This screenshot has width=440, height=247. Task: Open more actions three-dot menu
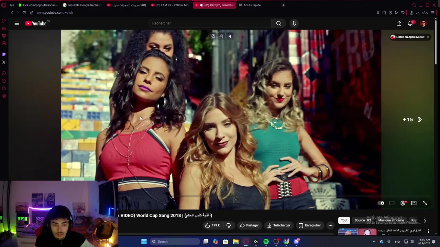(x=330, y=225)
